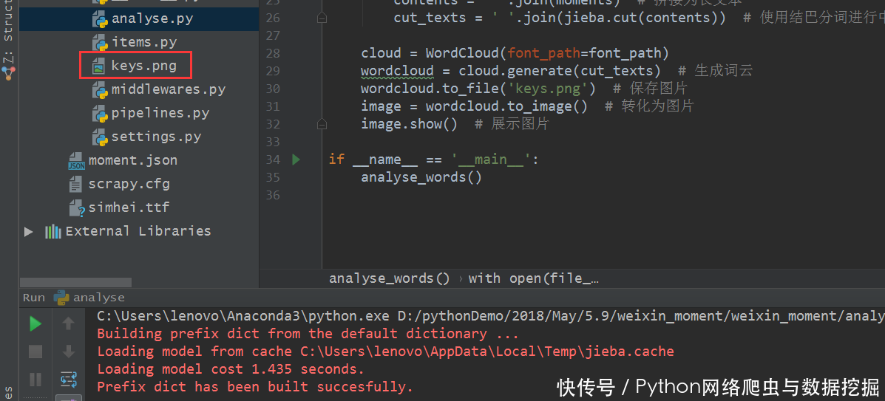This screenshot has width=885, height=401.
Task: Click 'Prefix dict has been built' line
Action: click(255, 387)
